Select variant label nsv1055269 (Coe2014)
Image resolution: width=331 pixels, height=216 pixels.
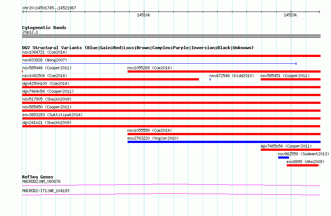pyautogui.click(x=150, y=68)
